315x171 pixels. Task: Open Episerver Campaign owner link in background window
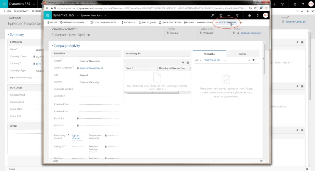click(295, 22)
